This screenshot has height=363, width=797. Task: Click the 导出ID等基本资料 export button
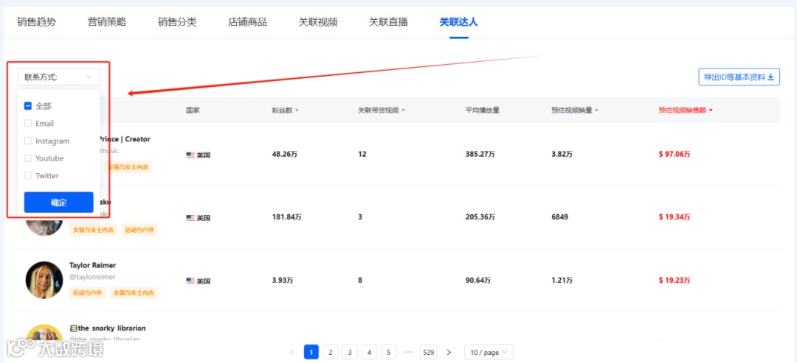point(739,77)
